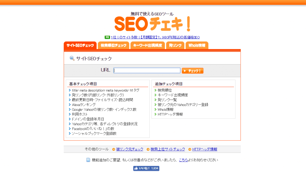Click the orange arrow icon before HTTPヘッダ情報 link
The width and height of the screenshot is (306, 172).
tap(190, 149)
